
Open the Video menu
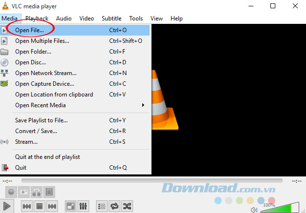tap(87, 19)
